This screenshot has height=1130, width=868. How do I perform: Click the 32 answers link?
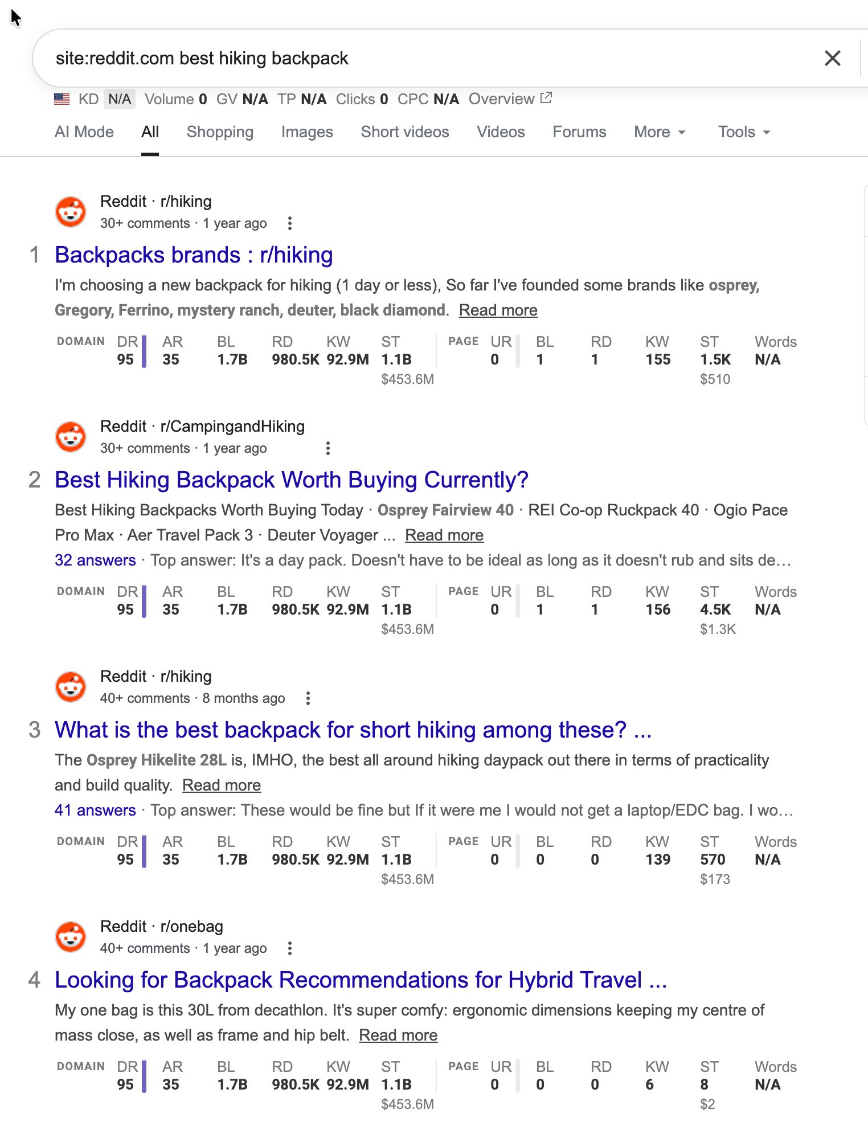coord(95,560)
